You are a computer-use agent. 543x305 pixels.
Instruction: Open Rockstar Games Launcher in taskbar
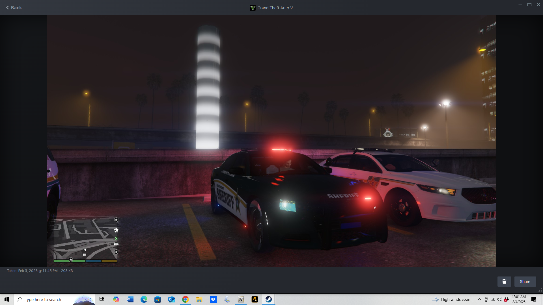(255, 299)
